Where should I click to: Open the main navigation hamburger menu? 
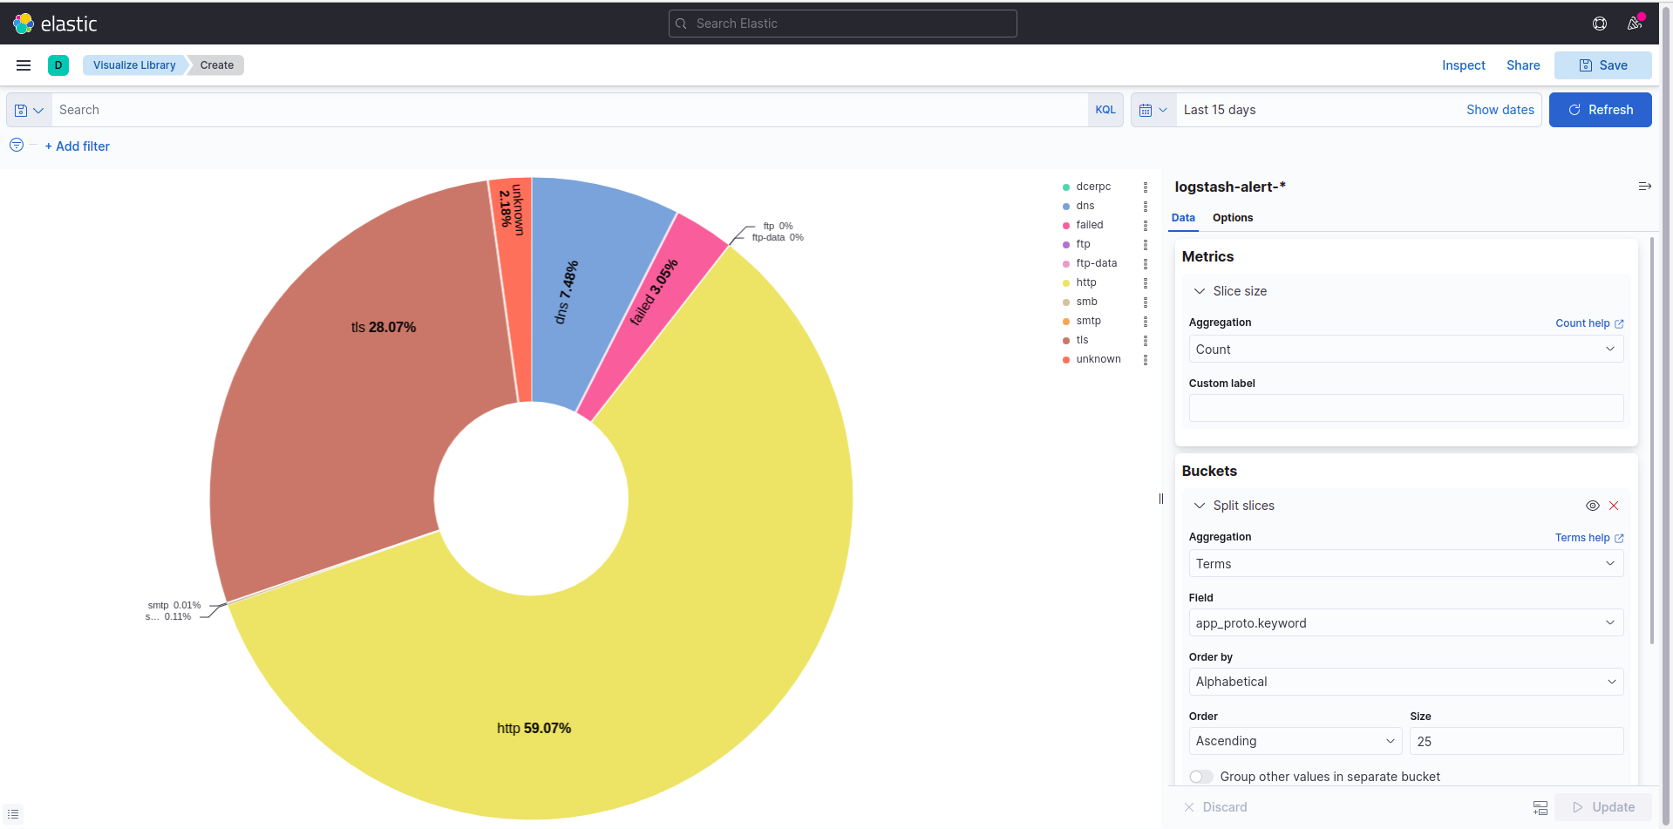click(x=24, y=65)
